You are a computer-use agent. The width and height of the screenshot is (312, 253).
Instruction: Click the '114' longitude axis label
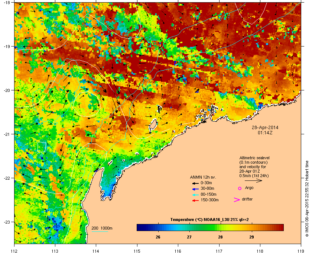(96, 251)
